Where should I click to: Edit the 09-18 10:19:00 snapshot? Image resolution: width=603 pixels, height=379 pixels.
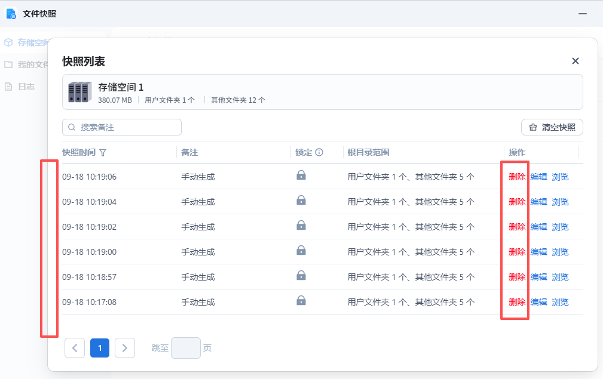pyautogui.click(x=538, y=252)
